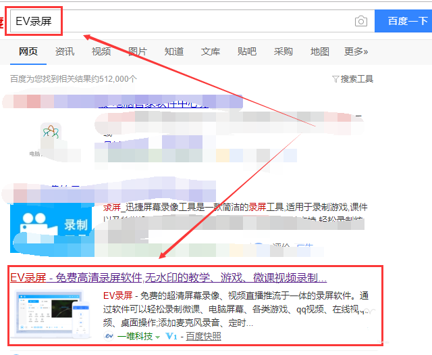
Task: Click the funnel icon beside 搜索工具
Action: click(335, 80)
